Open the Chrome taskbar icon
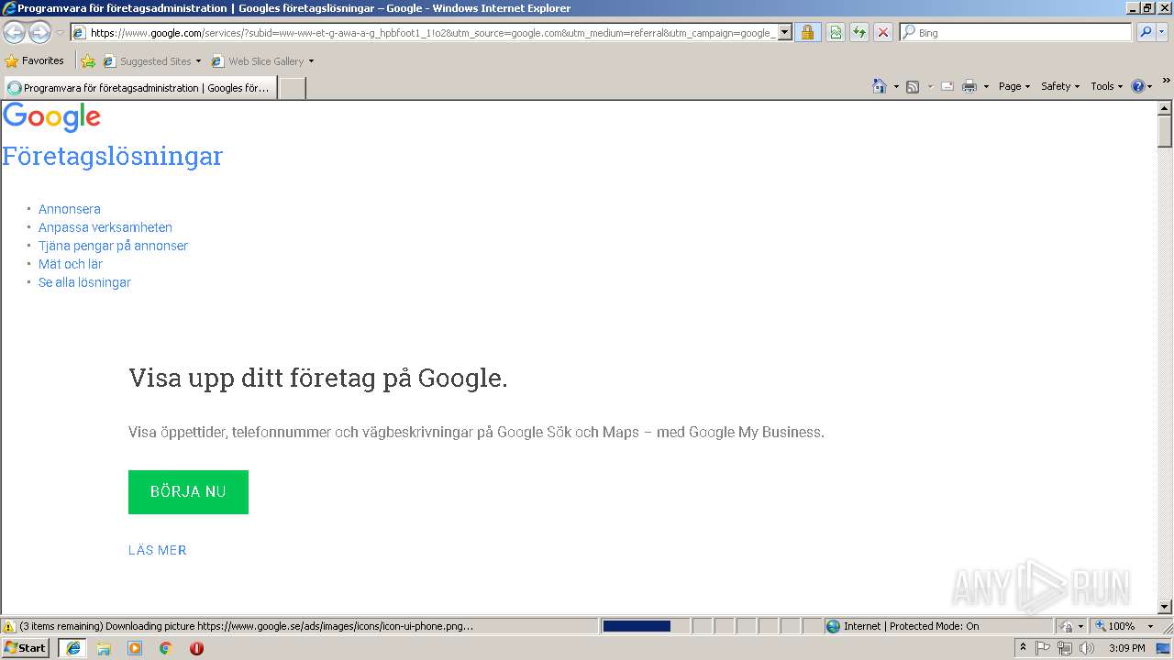The height and width of the screenshot is (660, 1174). [x=166, y=648]
